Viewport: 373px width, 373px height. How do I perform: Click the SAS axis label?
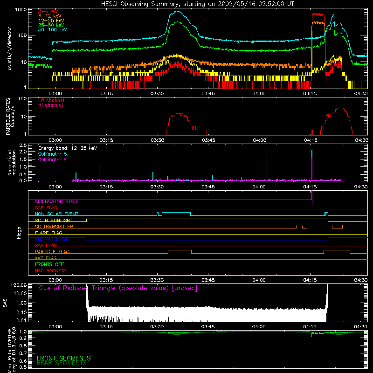tap(5, 304)
